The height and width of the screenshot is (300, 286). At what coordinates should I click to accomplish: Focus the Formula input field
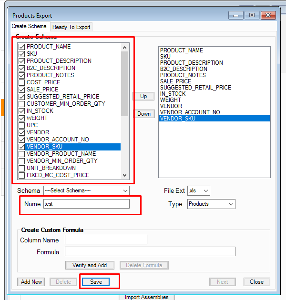150,251
